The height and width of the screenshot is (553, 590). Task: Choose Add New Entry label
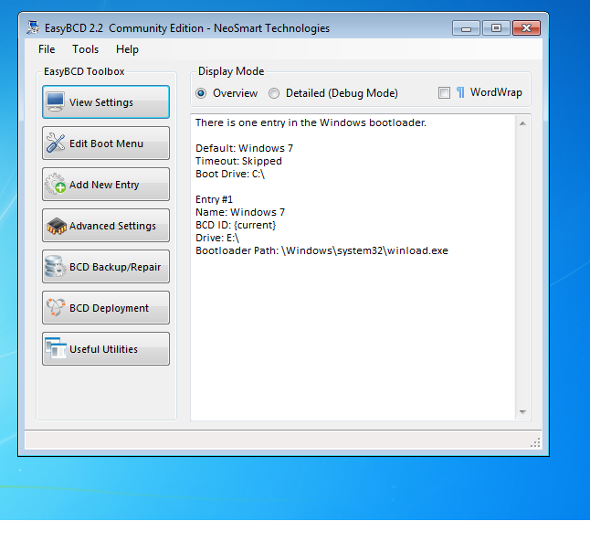[104, 185]
